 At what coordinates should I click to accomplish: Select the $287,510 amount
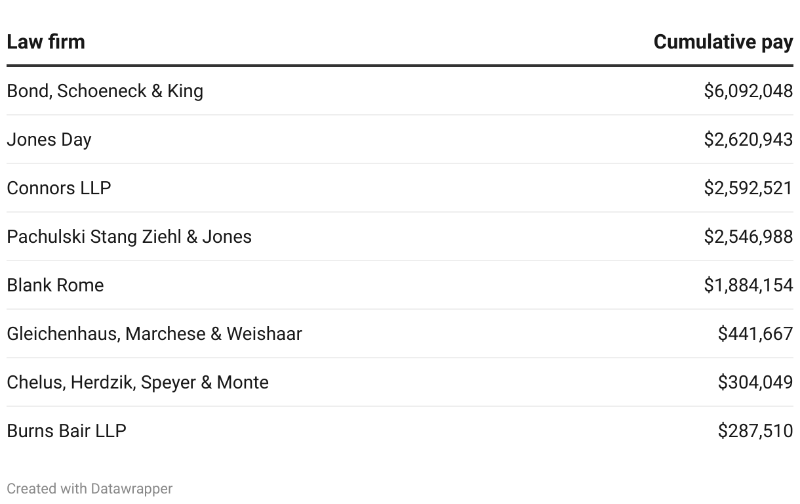[x=755, y=430]
